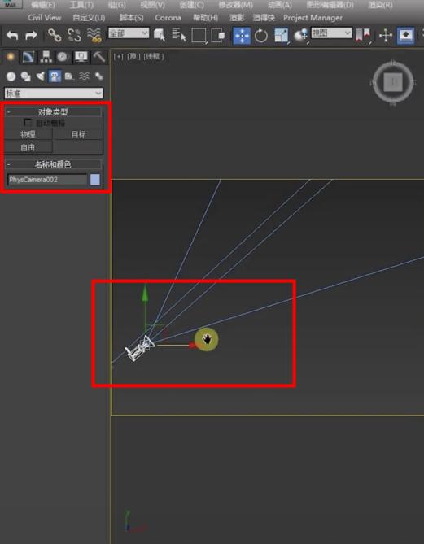Click the Use Pivot Point Center button
The image size is (424, 544).
(x=363, y=36)
